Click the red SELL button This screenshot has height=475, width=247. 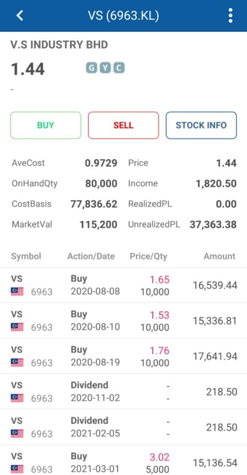[124, 126]
